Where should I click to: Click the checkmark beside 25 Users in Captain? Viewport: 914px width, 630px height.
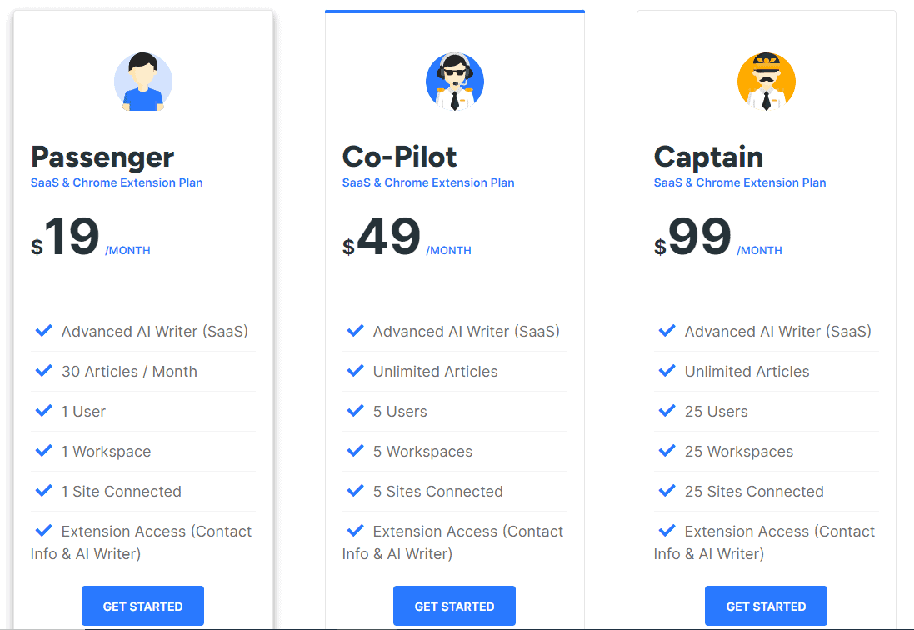[x=667, y=411]
